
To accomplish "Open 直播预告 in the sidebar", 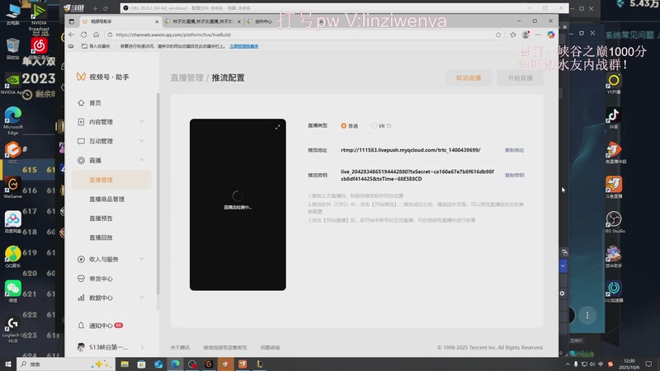I will (x=101, y=218).
